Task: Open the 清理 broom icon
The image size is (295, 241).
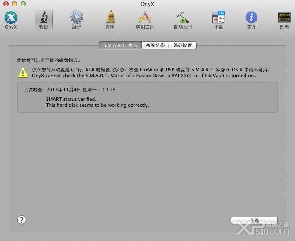Action: (109, 20)
